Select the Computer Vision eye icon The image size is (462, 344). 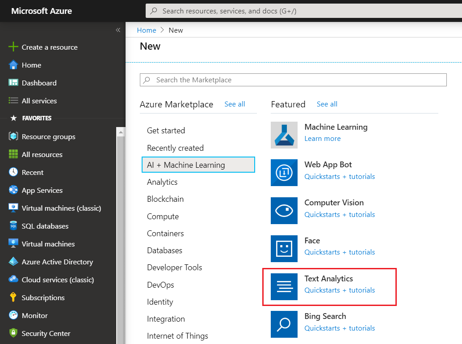[x=284, y=211]
